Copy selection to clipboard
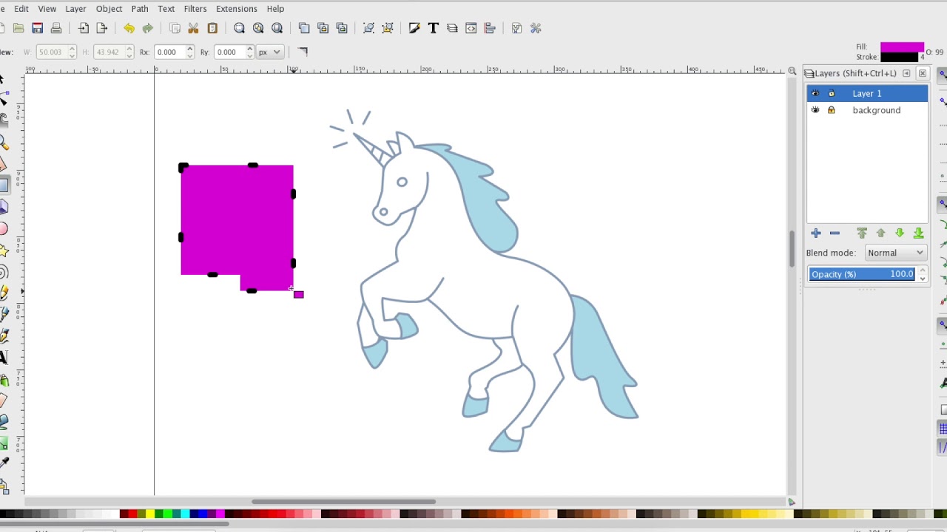The height and width of the screenshot is (532, 947). pos(175,28)
